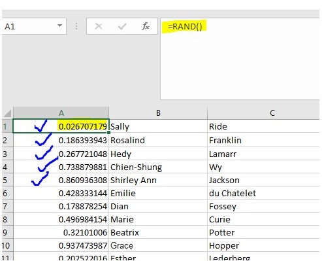The image size is (322, 261).
Task: Select the cell containing Shirley Ann
Action: [x=158, y=180]
